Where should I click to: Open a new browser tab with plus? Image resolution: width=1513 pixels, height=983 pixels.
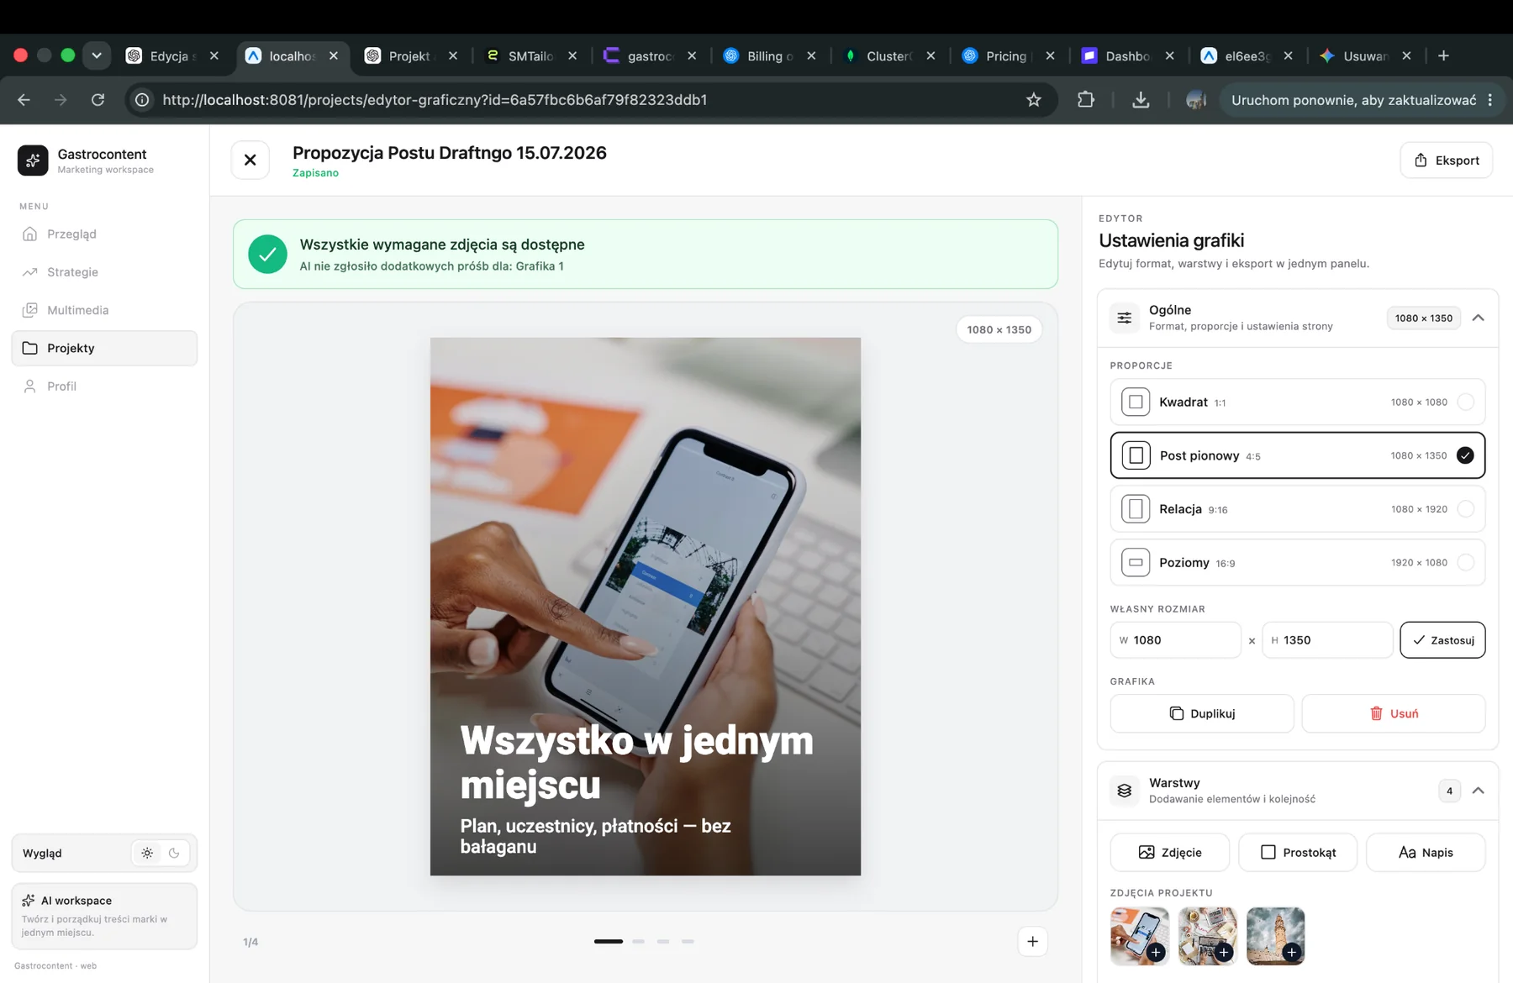coord(1443,55)
